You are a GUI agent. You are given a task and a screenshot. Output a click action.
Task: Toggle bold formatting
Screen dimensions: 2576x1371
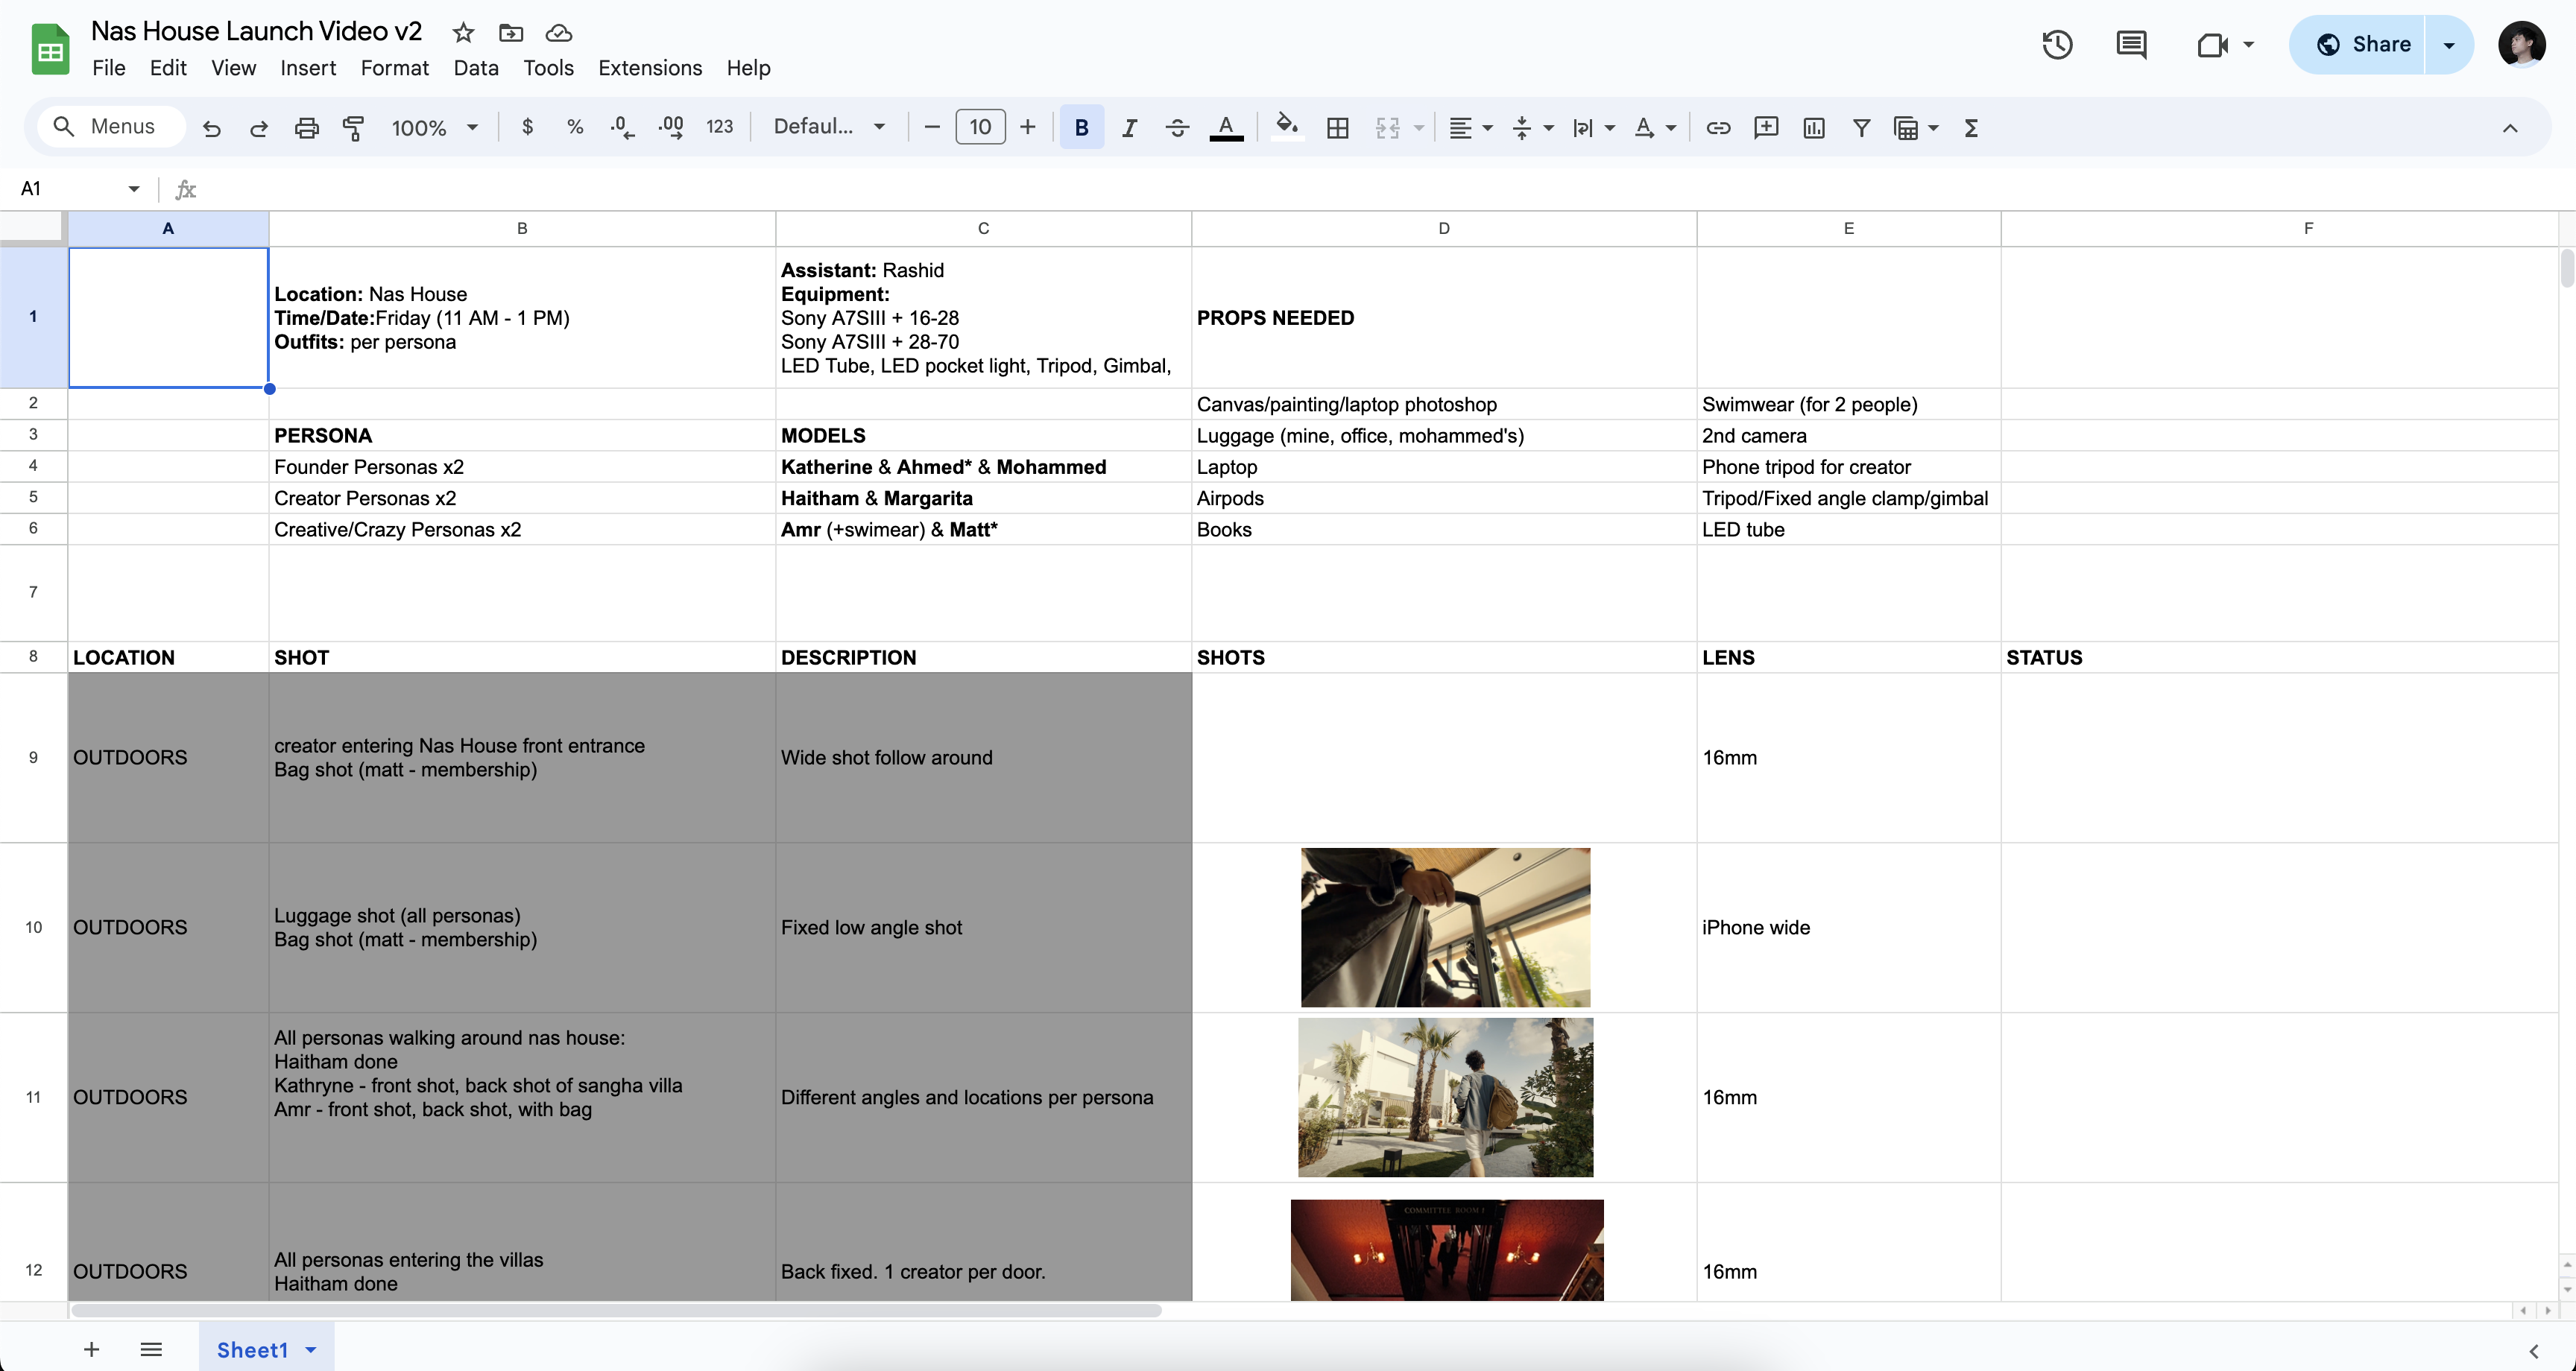click(1081, 128)
